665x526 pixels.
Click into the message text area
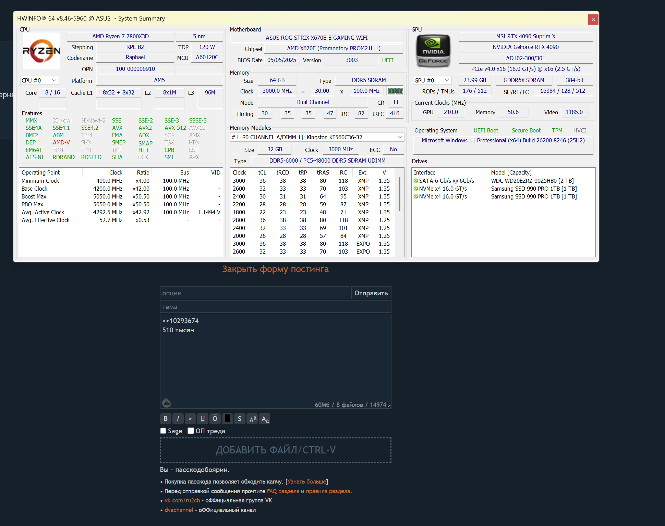click(276, 361)
